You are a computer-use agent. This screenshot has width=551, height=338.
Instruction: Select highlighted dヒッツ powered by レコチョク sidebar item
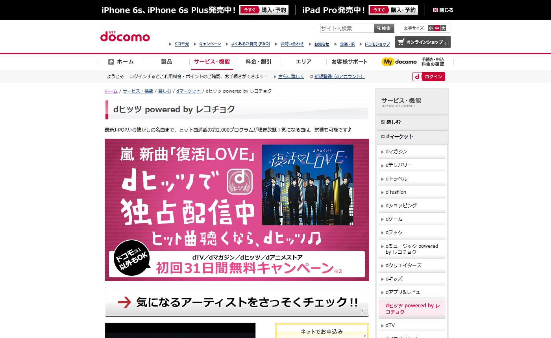pos(412,309)
